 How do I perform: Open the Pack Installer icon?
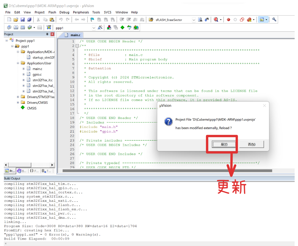[136, 28]
